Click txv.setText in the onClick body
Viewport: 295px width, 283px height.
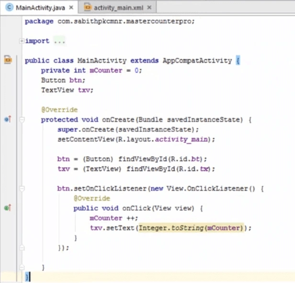click(x=112, y=228)
